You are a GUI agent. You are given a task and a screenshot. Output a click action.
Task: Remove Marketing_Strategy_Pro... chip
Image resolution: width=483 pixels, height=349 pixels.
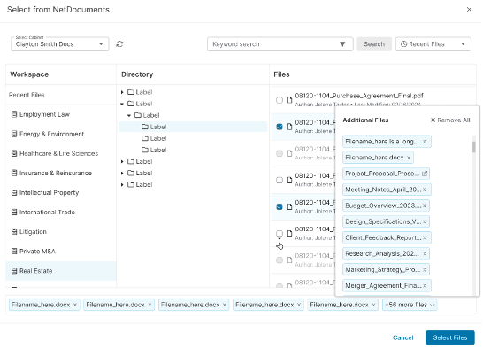coord(425,270)
